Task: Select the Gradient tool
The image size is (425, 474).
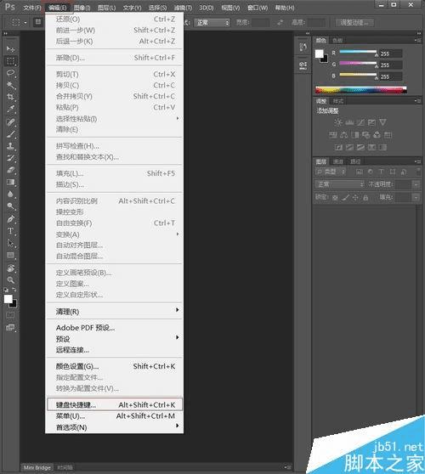Action: pyautogui.click(x=10, y=183)
